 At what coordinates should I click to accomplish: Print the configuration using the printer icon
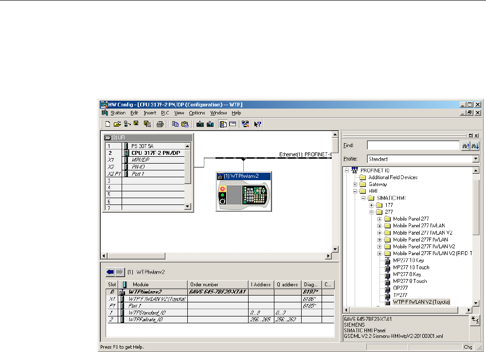tap(160, 124)
